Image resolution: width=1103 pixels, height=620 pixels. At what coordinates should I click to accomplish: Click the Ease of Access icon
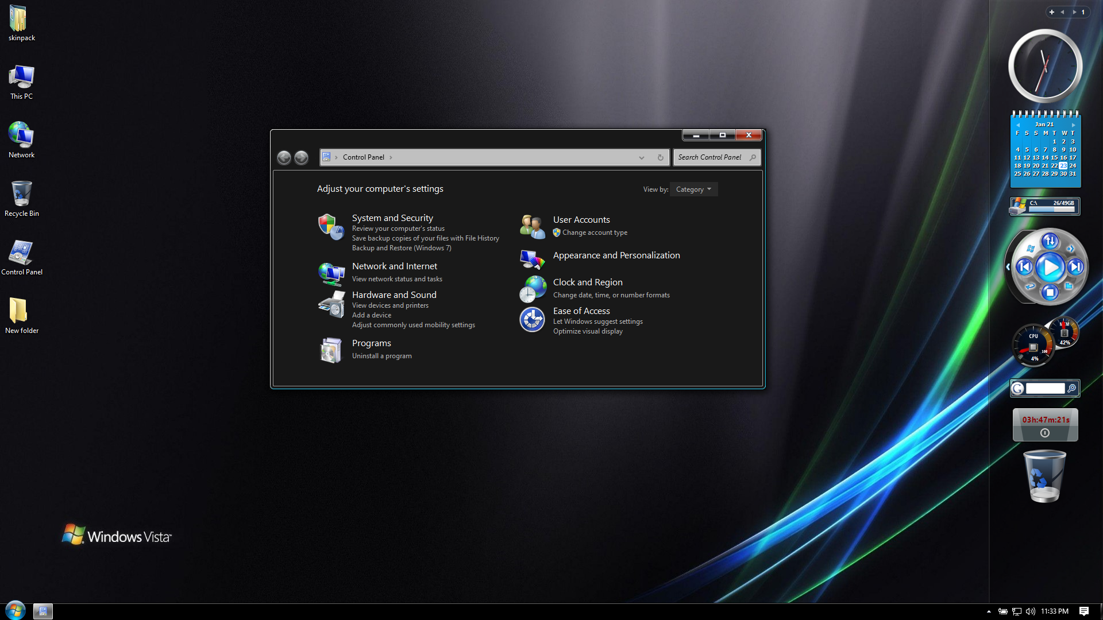coord(532,320)
